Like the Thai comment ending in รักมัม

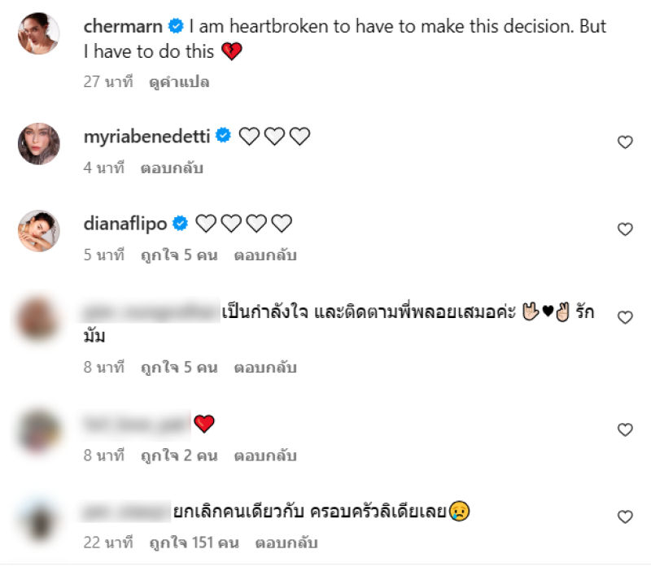pyautogui.click(x=625, y=318)
